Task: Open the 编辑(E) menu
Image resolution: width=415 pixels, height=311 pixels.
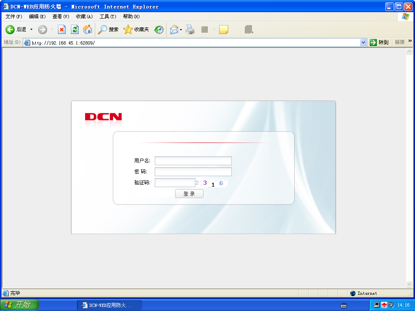Action: (x=37, y=16)
